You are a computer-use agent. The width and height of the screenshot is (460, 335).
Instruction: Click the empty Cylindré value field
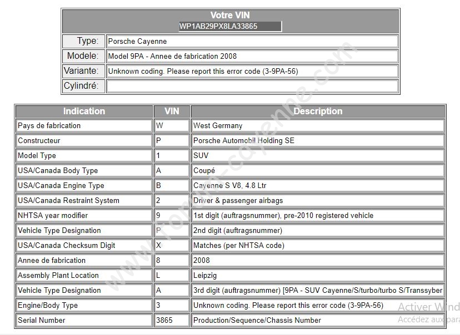(252, 86)
